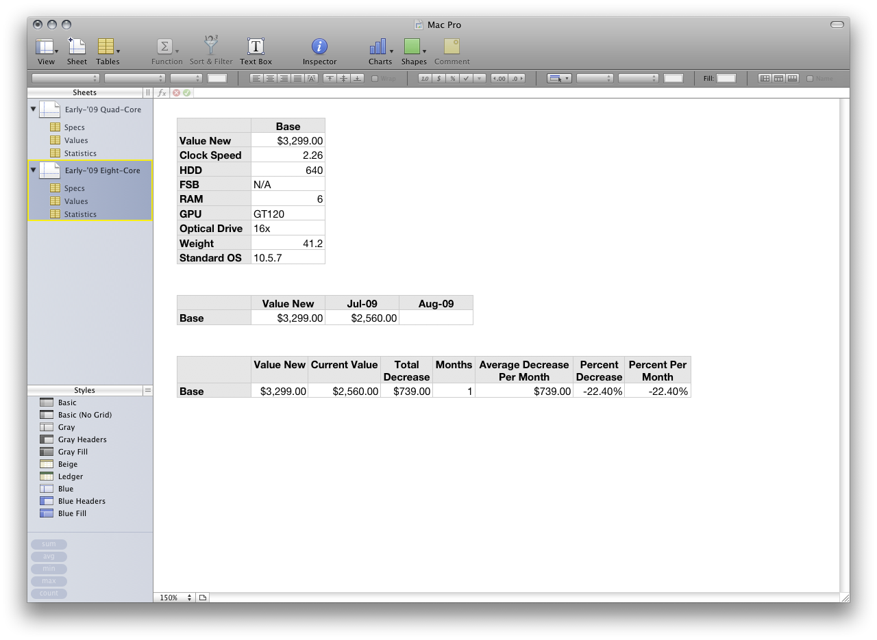Apply the Ledger table style
The image size is (877, 640).
71,476
